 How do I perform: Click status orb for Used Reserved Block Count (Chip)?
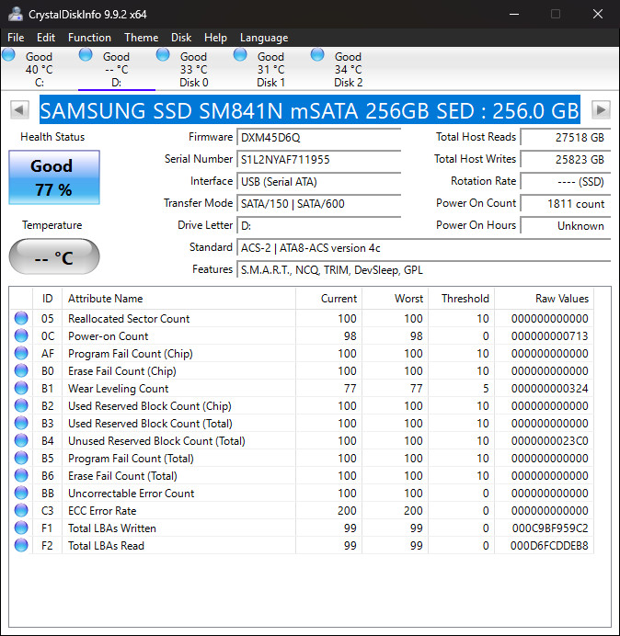click(21, 405)
